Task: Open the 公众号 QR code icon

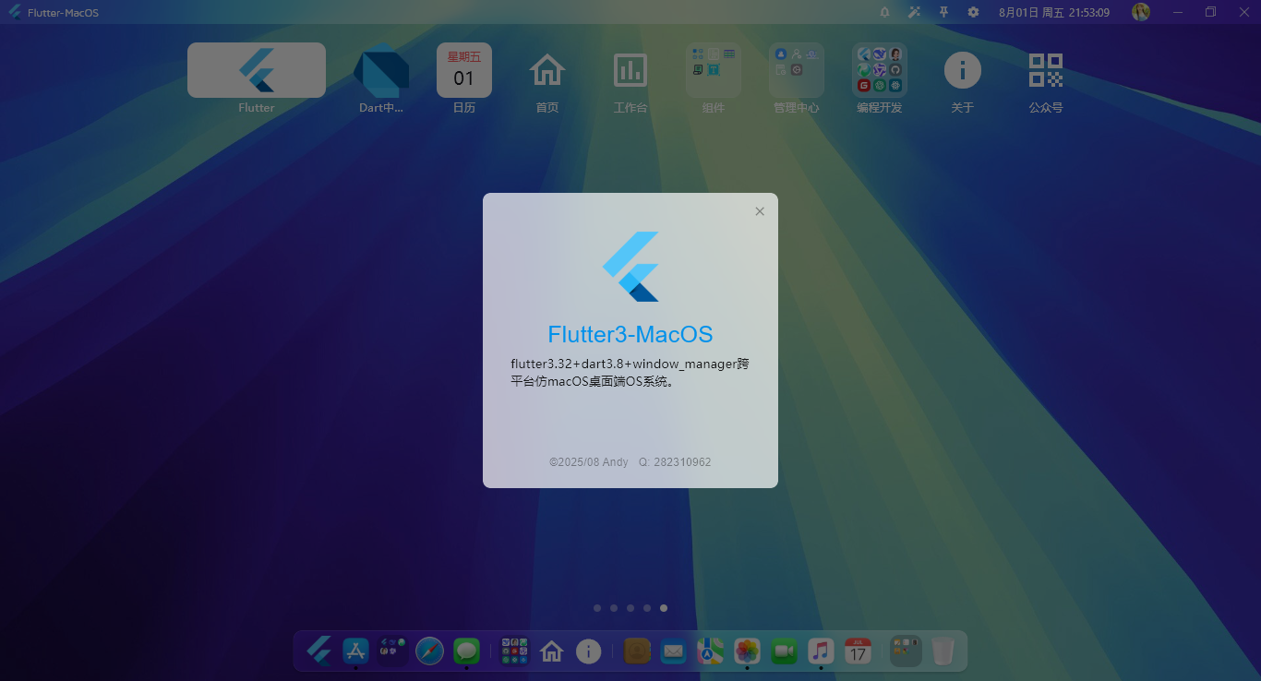Action: [1046, 70]
